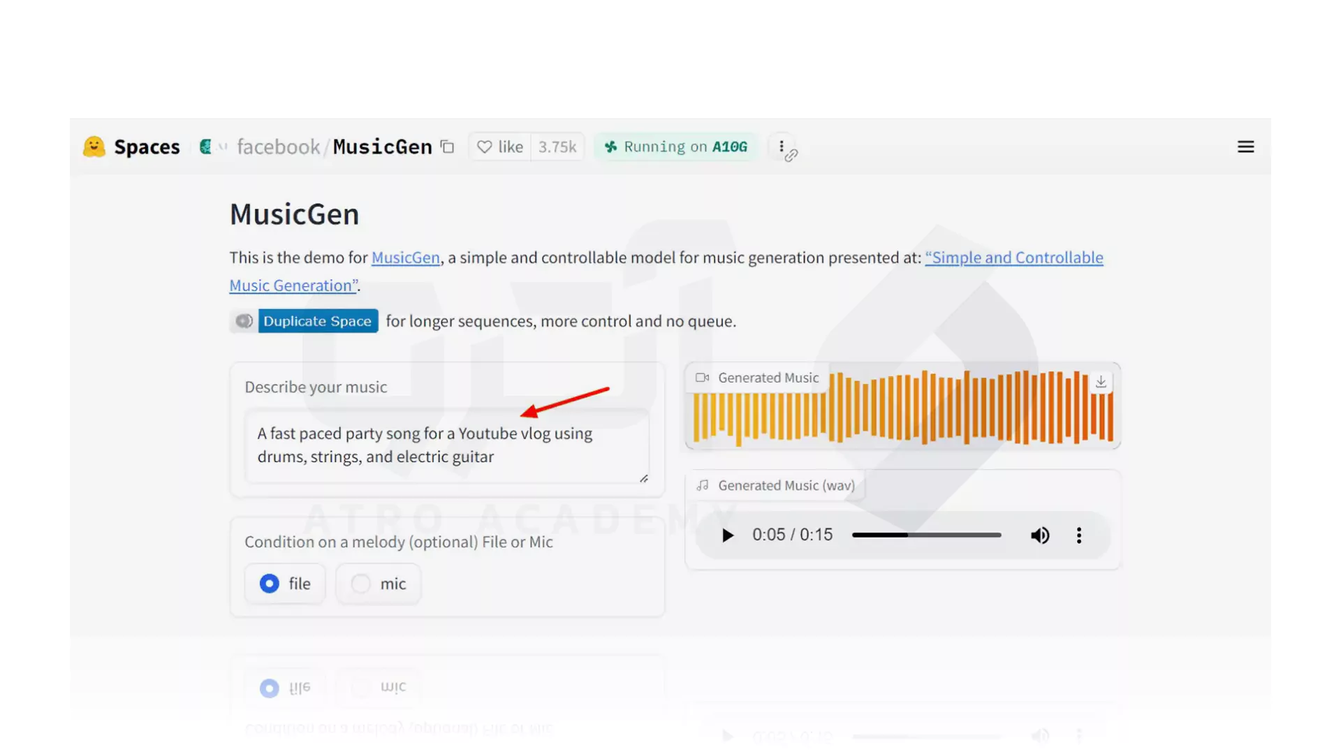Screen dimensions: 1341x754
Task: Seek along the audio progress bar
Action: (926, 535)
